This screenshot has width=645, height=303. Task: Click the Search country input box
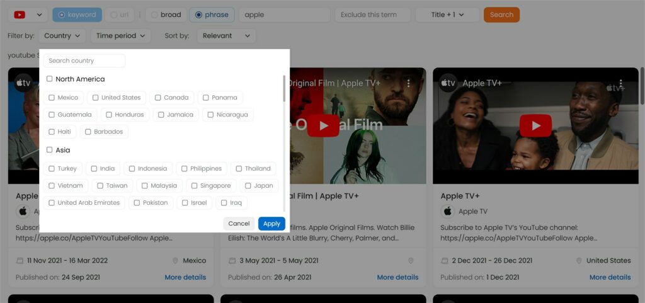(84, 61)
